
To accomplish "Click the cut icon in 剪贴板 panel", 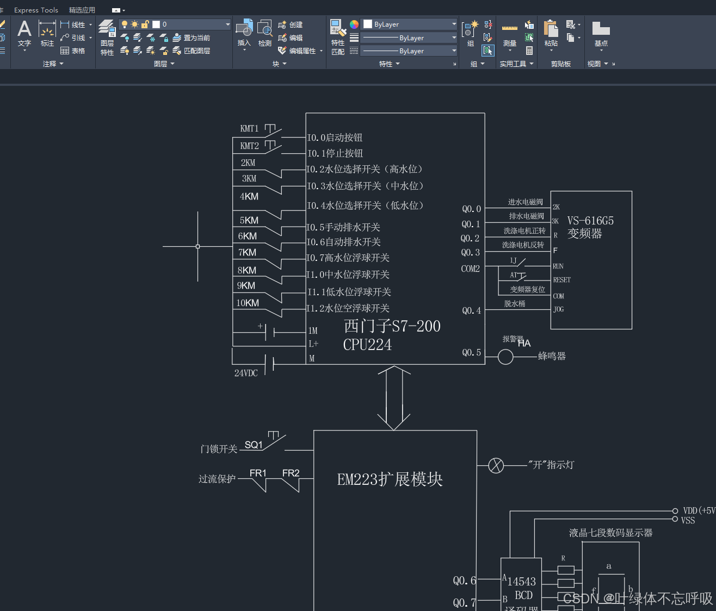I will click(571, 24).
